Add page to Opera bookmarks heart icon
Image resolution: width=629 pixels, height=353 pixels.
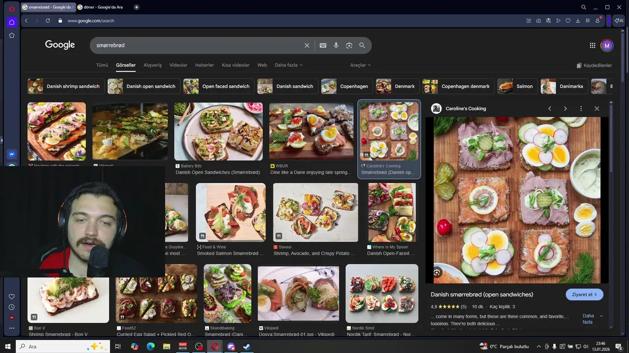click(568, 21)
